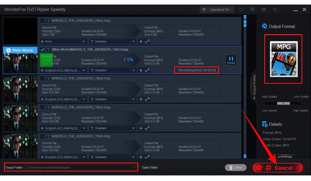Expand the Settings panel

click(285, 157)
